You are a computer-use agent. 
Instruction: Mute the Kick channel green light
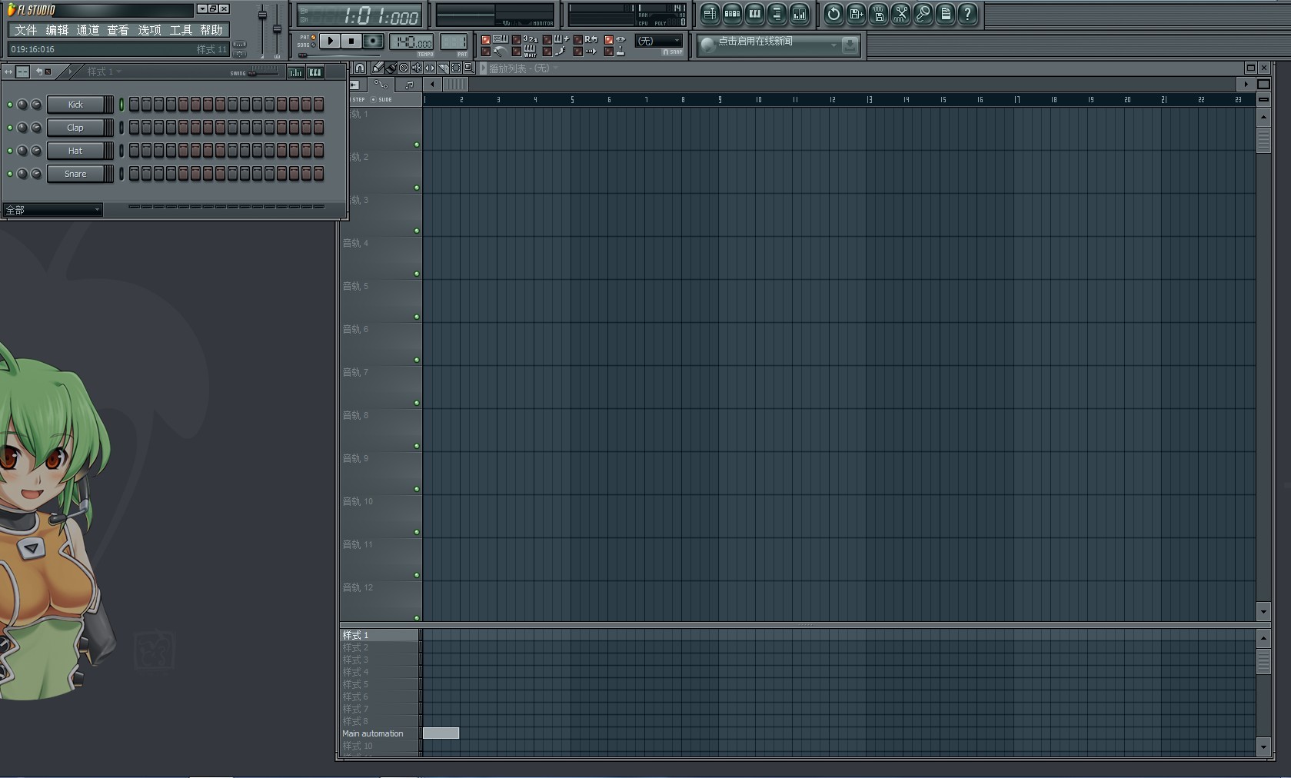pyautogui.click(x=10, y=105)
